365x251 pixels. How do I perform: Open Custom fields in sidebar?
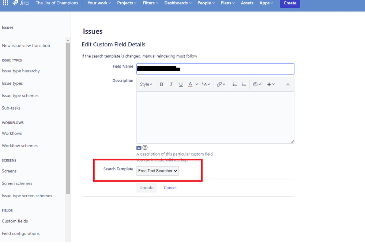pos(15,221)
